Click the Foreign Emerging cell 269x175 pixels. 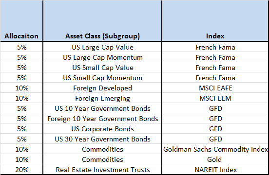(102, 98)
